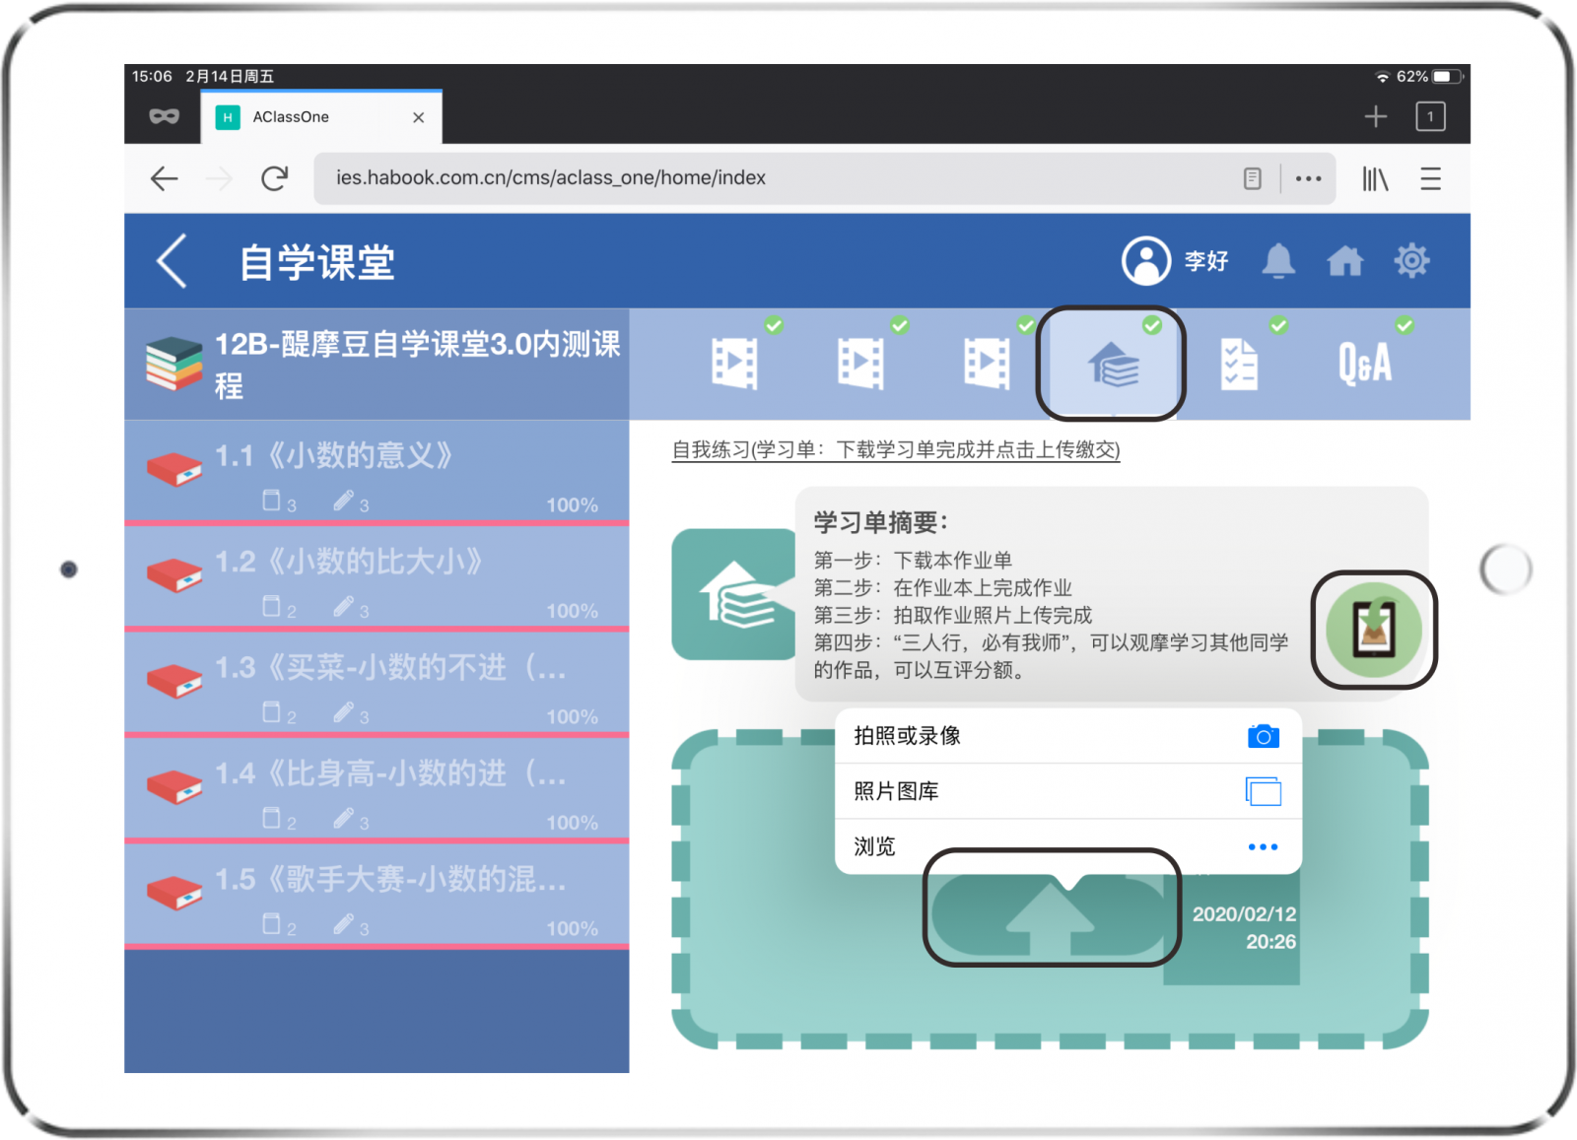The height and width of the screenshot is (1140, 1577).
Task: Open the first video lesson icon
Action: [x=734, y=364]
